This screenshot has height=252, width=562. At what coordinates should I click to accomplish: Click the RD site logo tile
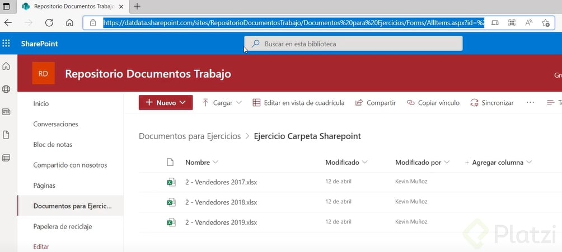(43, 73)
